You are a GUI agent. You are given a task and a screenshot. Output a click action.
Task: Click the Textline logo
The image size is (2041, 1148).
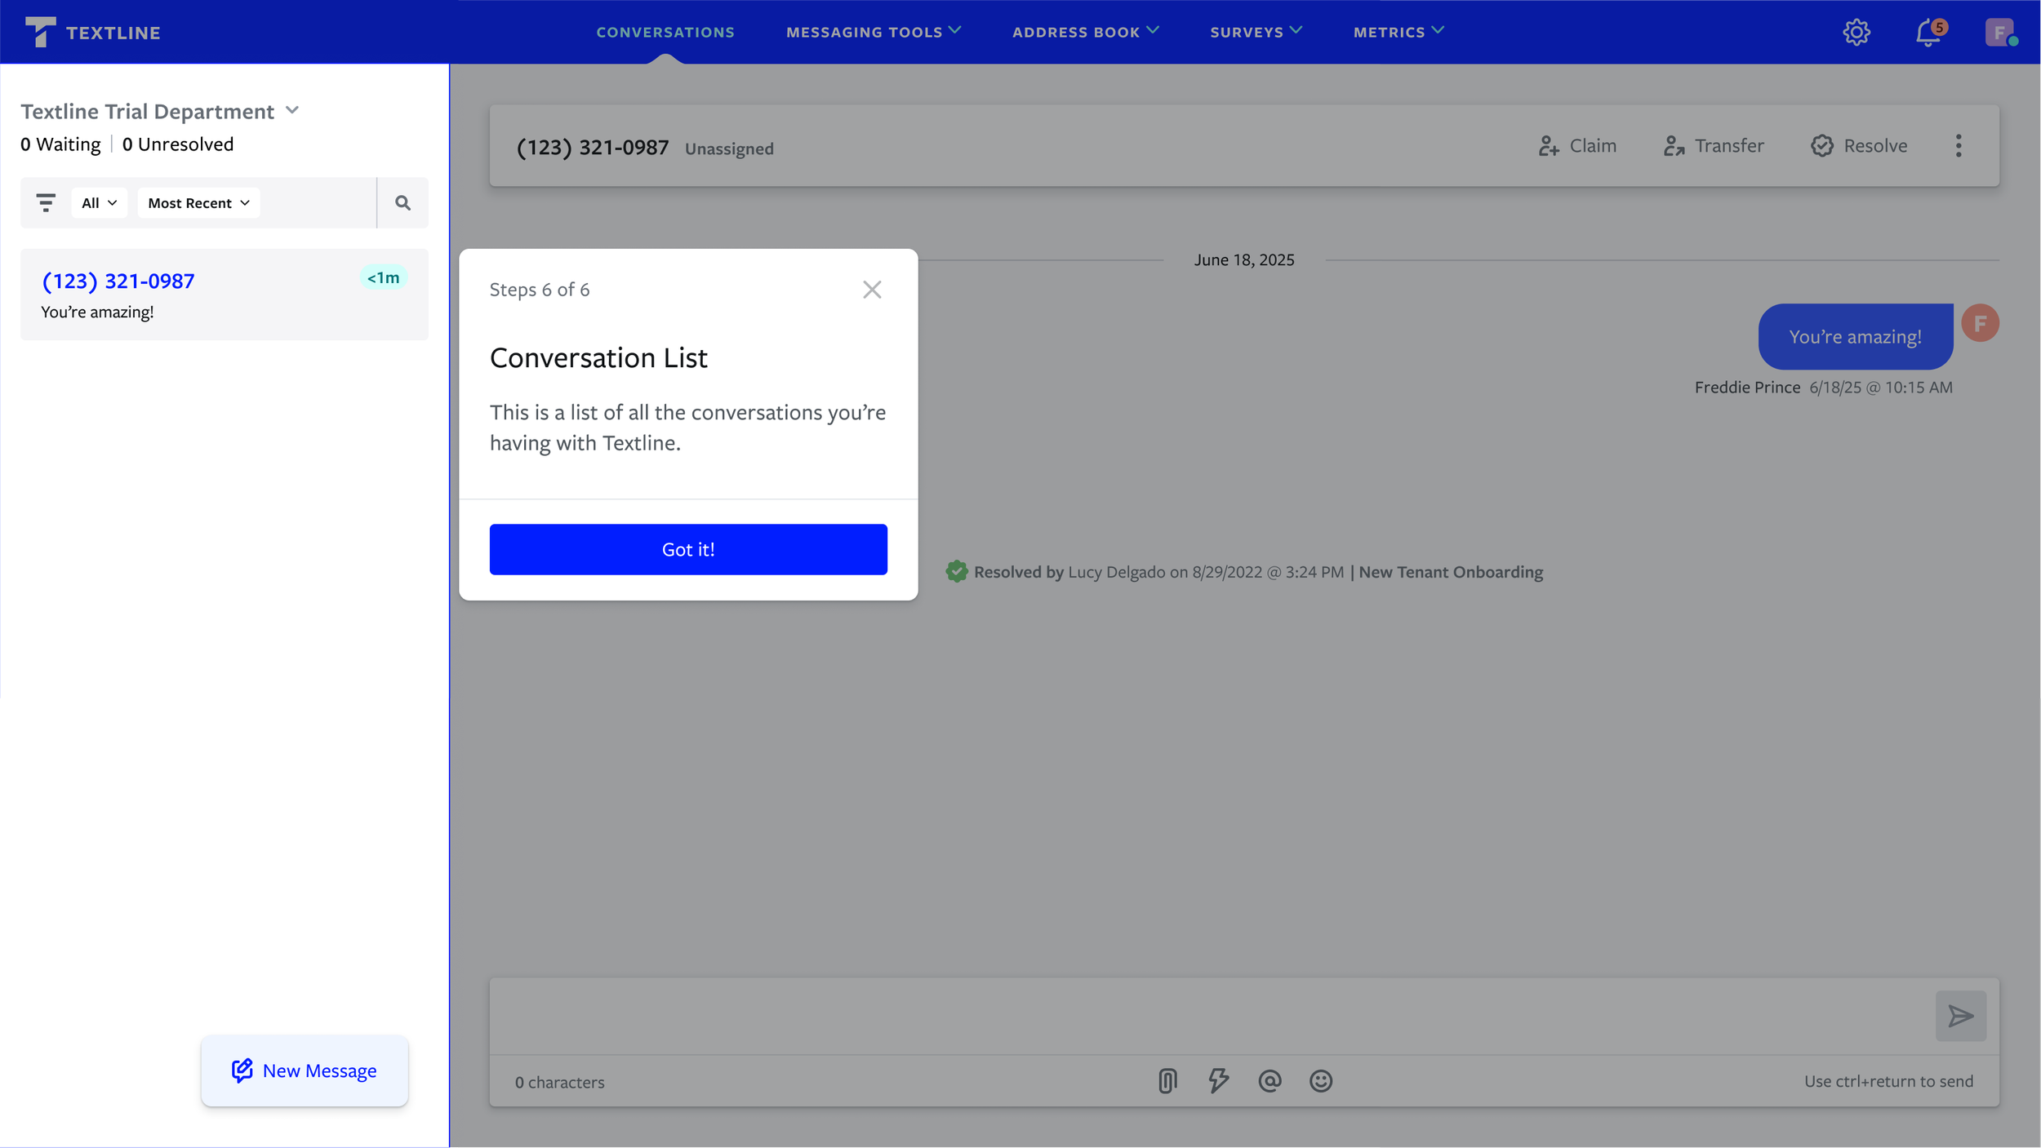[92, 32]
